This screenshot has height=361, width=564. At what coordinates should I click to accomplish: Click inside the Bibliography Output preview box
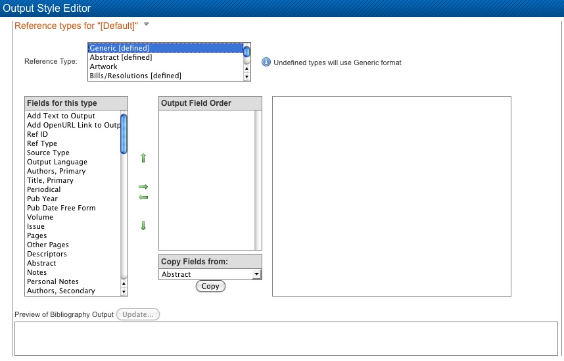pyautogui.click(x=285, y=338)
